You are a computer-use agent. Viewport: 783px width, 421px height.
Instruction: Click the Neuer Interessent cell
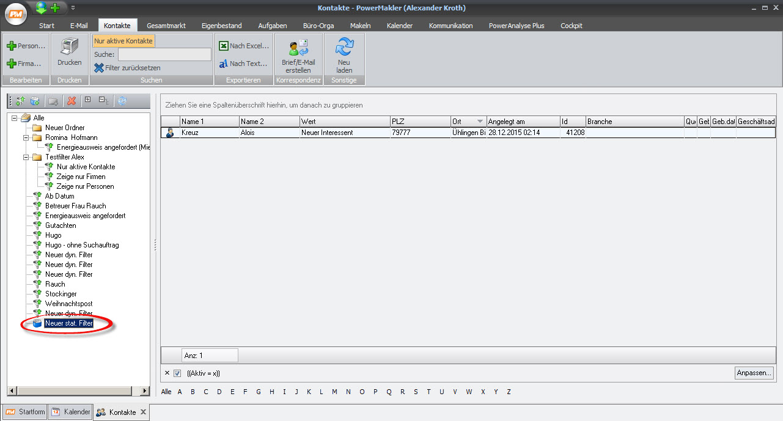(x=345, y=133)
